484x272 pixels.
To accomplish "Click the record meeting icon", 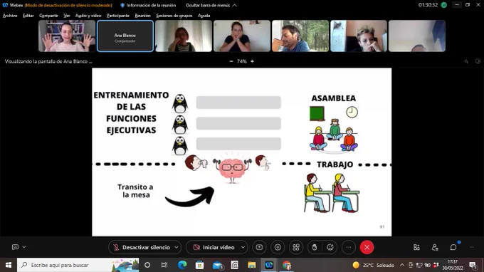I will tap(278, 247).
